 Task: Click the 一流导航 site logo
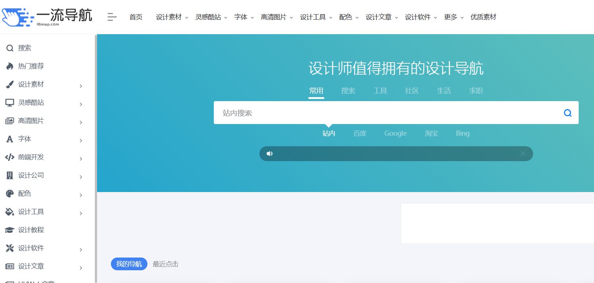point(47,17)
